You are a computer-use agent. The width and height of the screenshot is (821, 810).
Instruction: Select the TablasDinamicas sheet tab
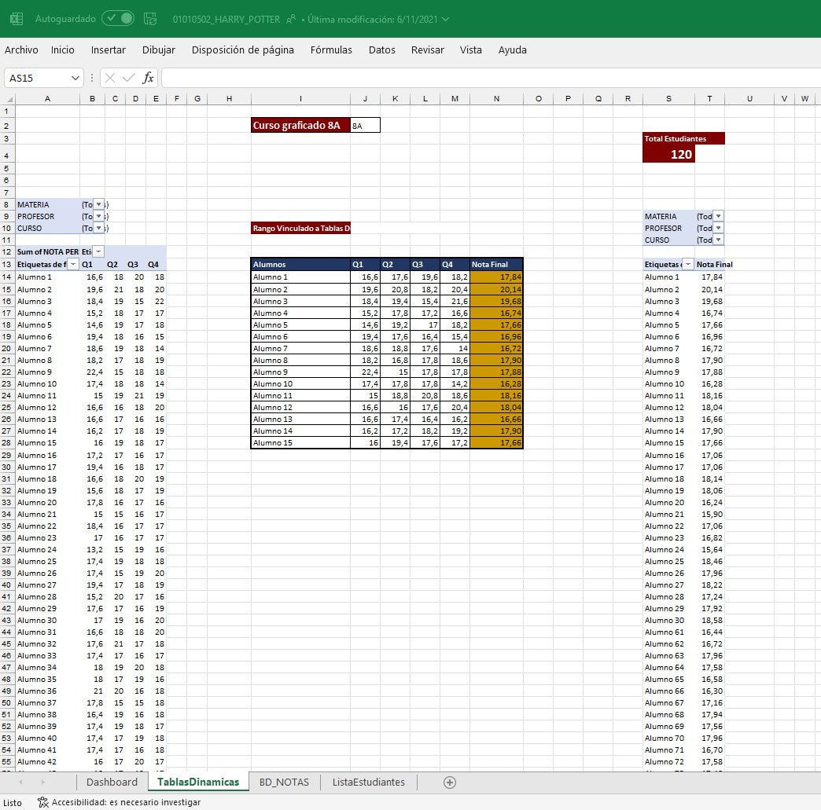tap(198, 782)
